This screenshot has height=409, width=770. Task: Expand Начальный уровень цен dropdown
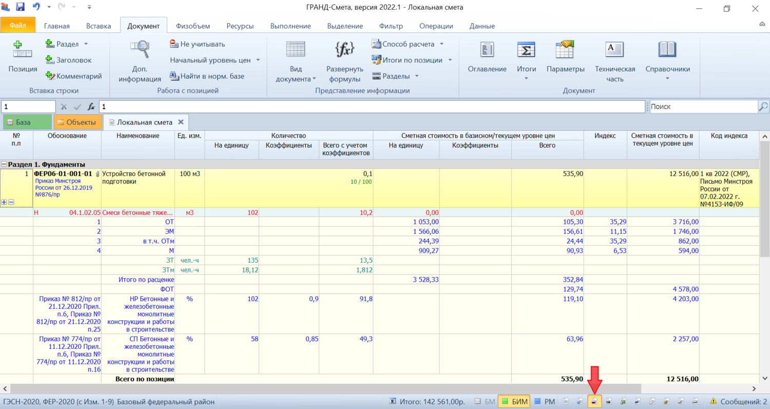click(x=258, y=60)
